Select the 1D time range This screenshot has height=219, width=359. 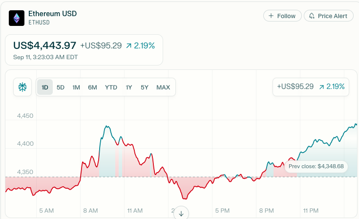click(x=45, y=88)
